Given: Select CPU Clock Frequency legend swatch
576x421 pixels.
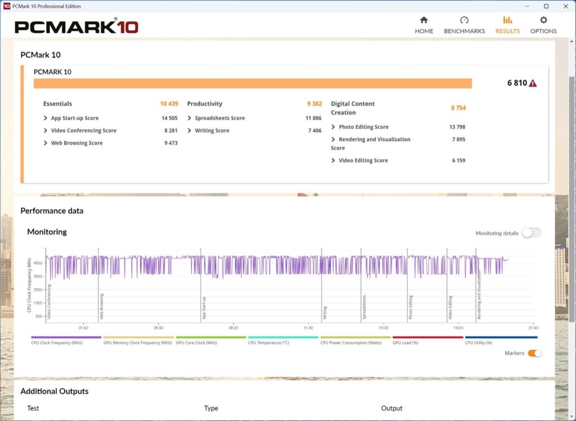Looking at the screenshot, I should (x=66, y=337).
